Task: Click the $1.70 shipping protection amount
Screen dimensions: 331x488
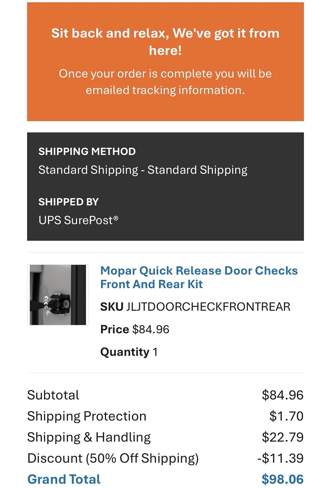Action: coord(286,416)
